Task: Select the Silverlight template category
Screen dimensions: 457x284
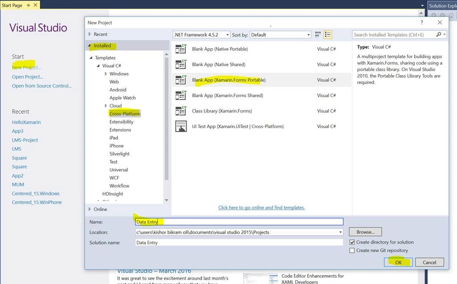Action: [120, 154]
